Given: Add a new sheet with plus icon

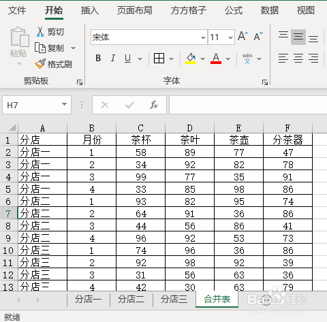Looking at the screenshot, I should [x=266, y=300].
